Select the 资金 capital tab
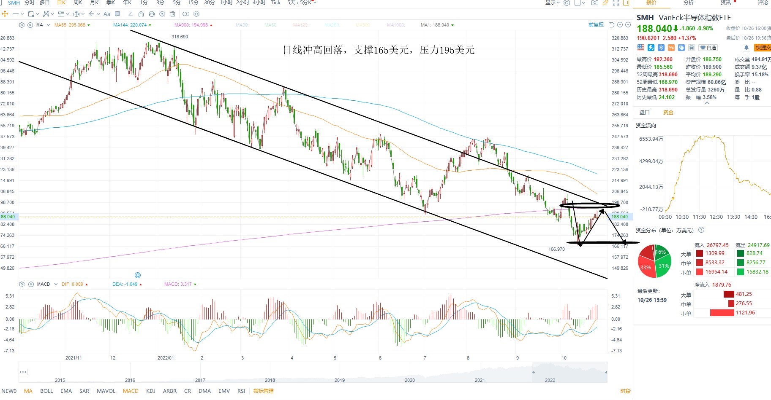Image resolution: width=771 pixels, height=400 pixels. pos(668,113)
